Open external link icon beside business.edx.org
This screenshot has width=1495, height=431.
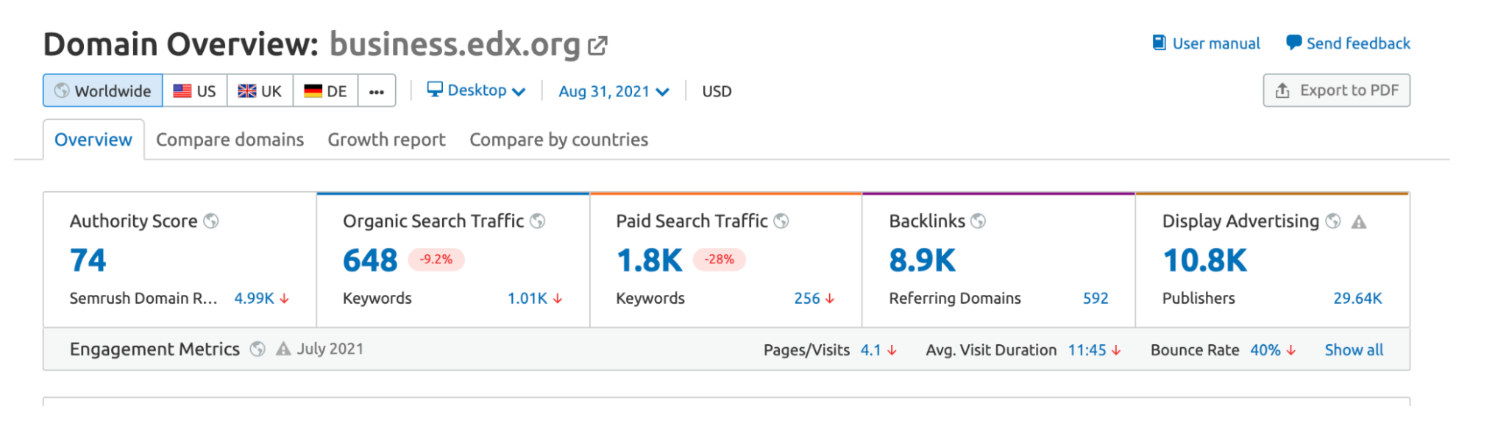coord(597,46)
